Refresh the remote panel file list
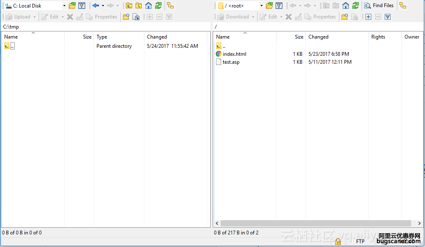 click(x=355, y=5)
